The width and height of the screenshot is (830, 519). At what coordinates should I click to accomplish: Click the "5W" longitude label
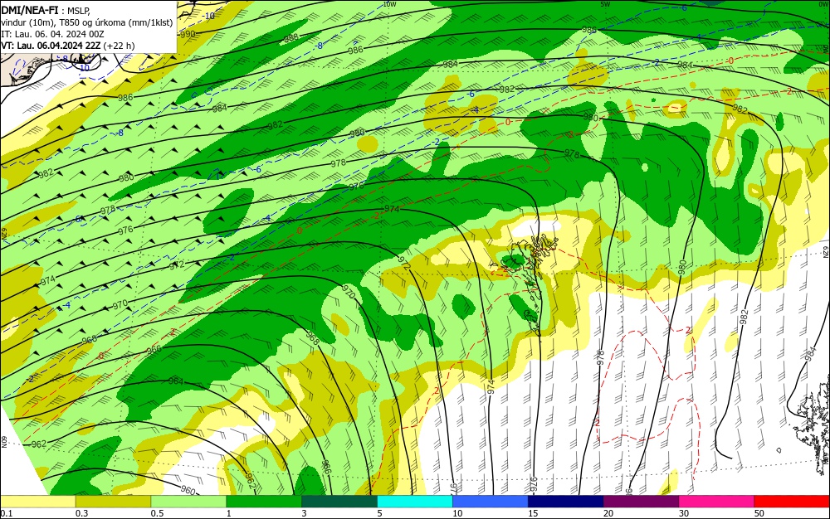[606, 4]
